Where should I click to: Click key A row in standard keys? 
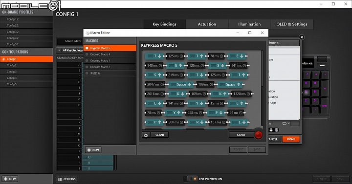69,65
